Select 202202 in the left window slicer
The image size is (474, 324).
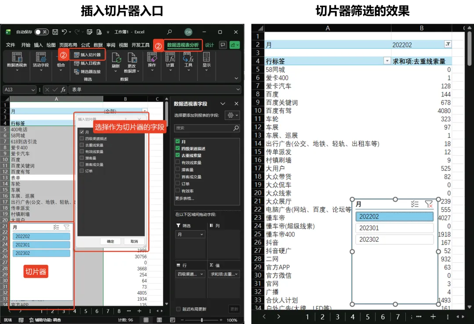(x=41, y=236)
